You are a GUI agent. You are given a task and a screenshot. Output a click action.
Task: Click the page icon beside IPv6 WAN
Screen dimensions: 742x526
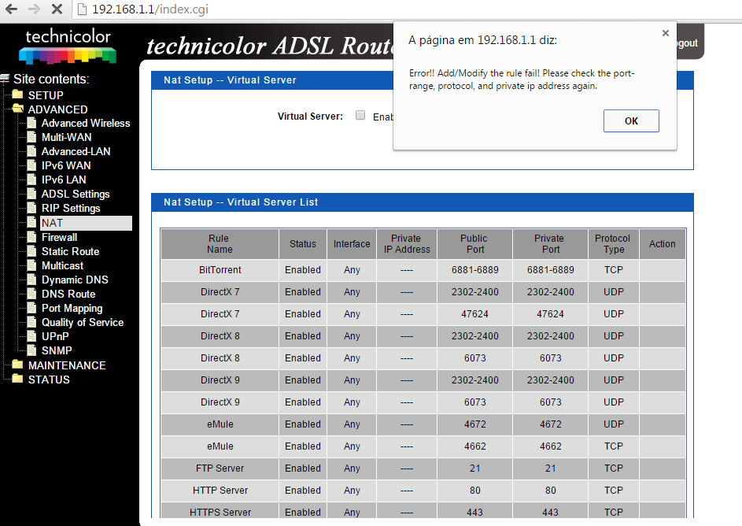pos(31,165)
